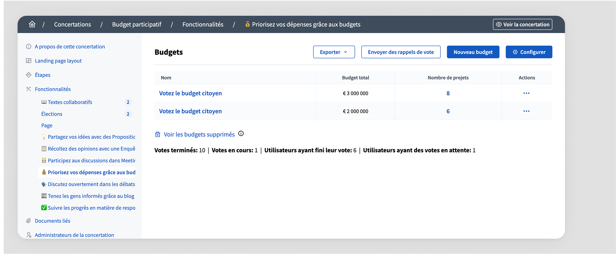Click the book icon beside Textes collaboratifs
The width and height of the screenshot is (616, 258).
[44, 102]
